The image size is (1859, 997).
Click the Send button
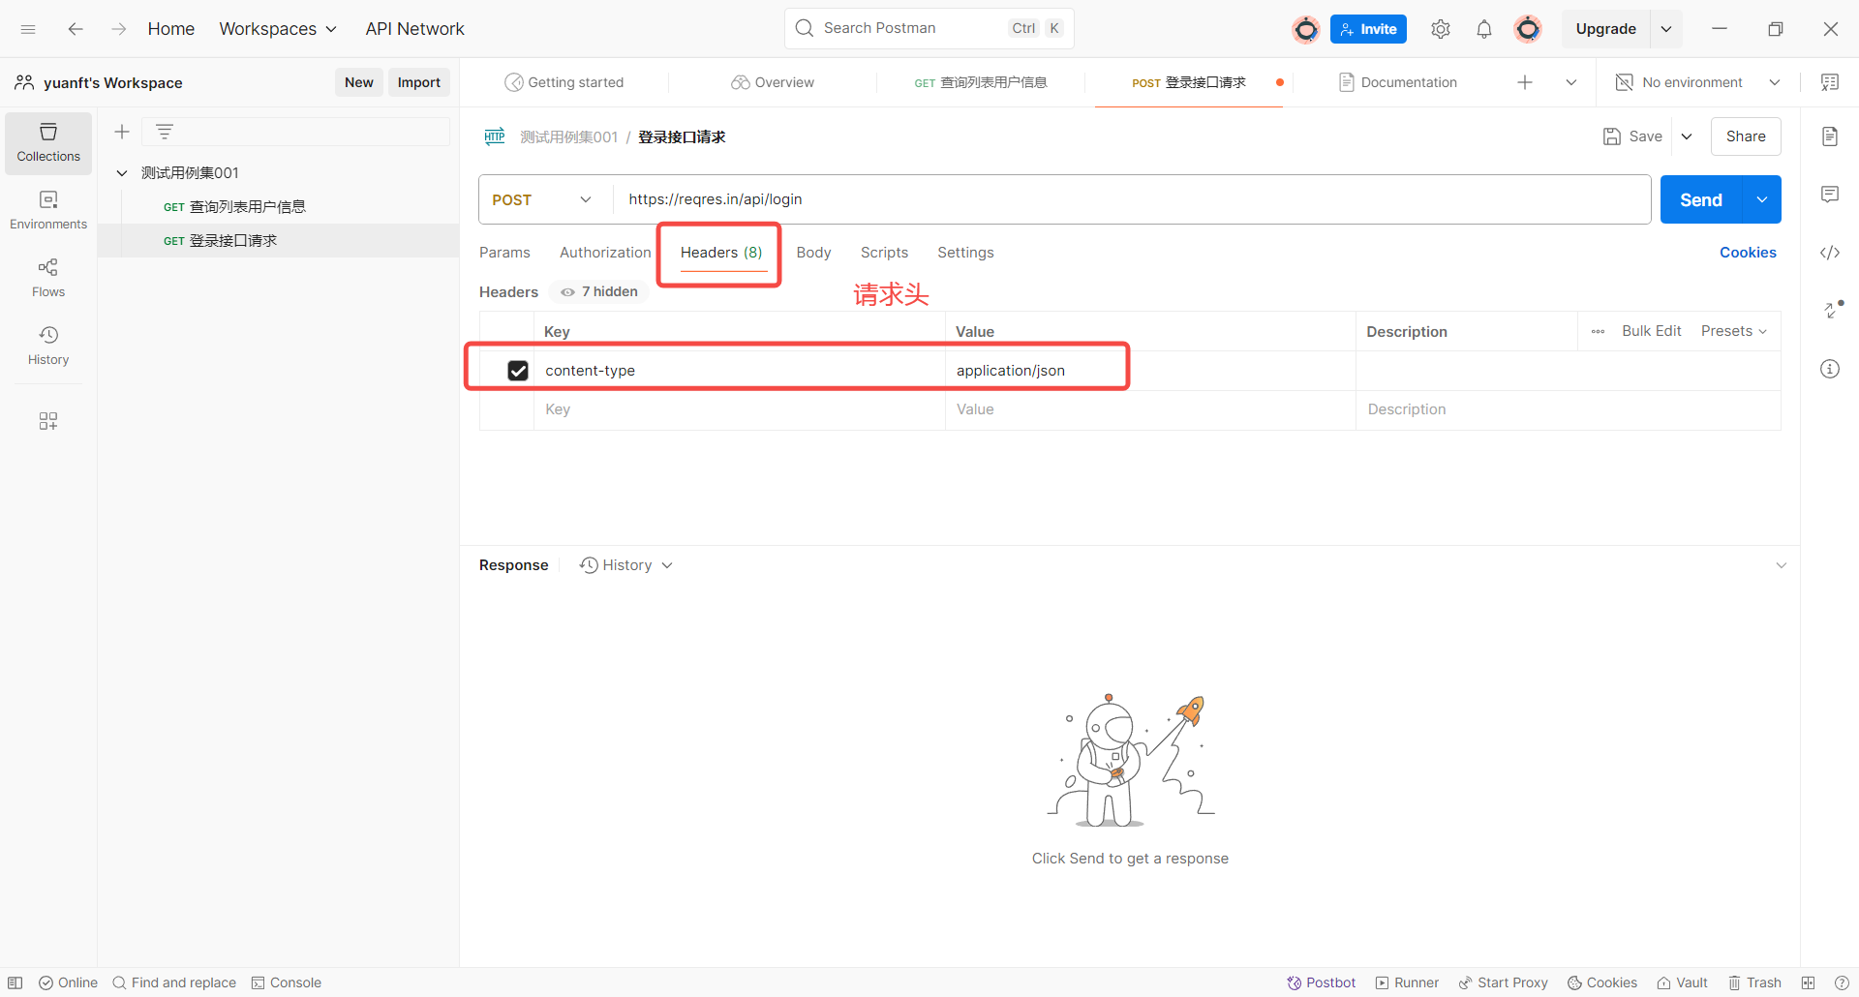(x=1701, y=199)
